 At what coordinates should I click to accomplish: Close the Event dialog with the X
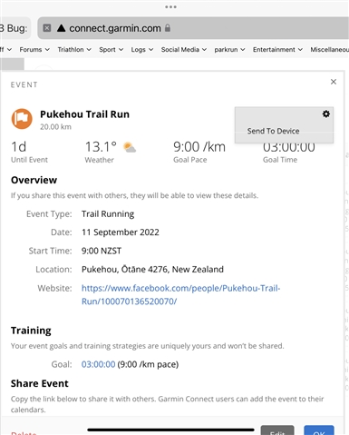[334, 82]
